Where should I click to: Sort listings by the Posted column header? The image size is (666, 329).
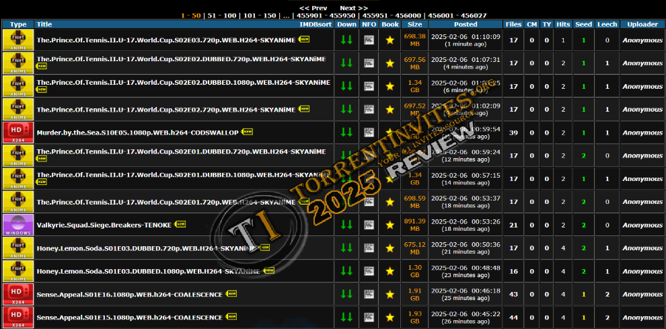465,24
